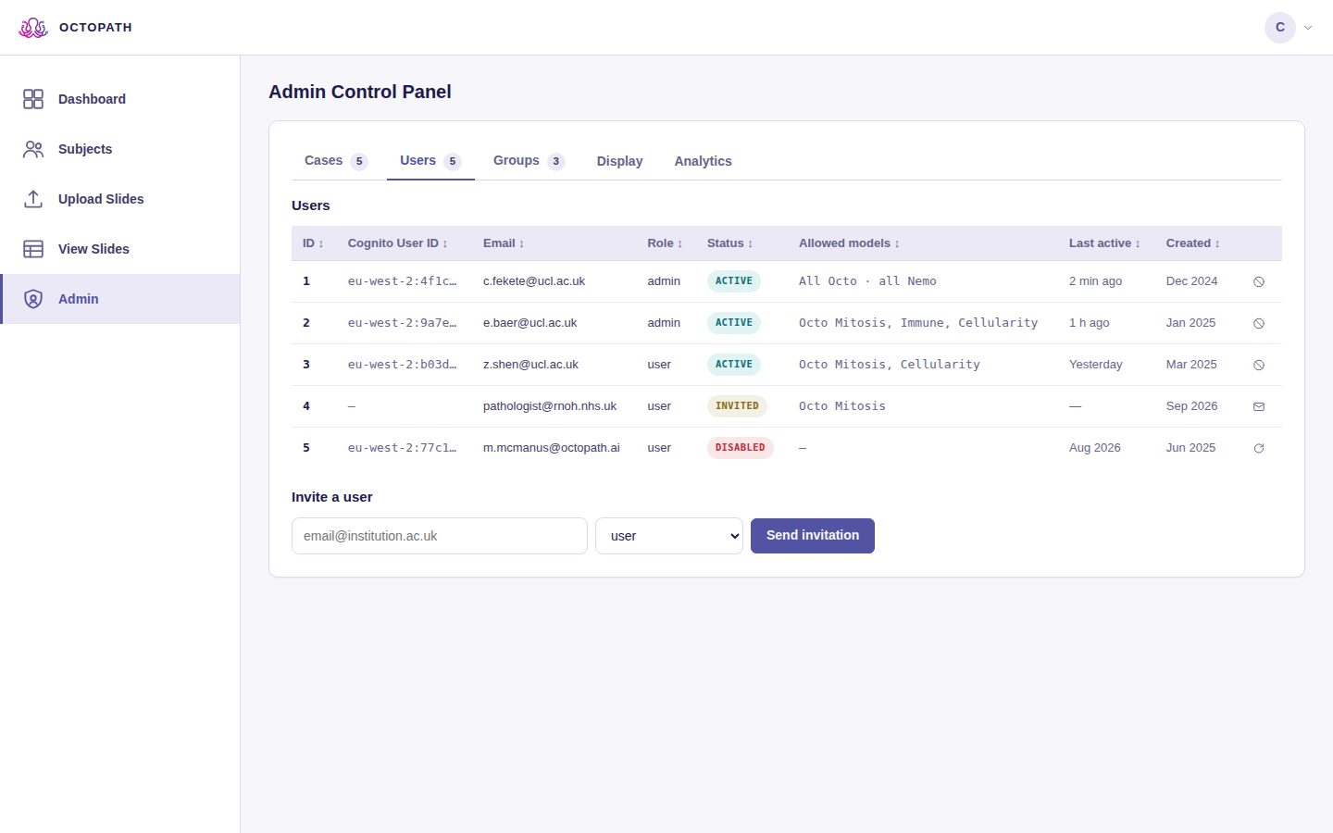Viewport: 1333px width, 833px height.
Task: Open the Dashboard grid icon
Action: pyautogui.click(x=33, y=99)
